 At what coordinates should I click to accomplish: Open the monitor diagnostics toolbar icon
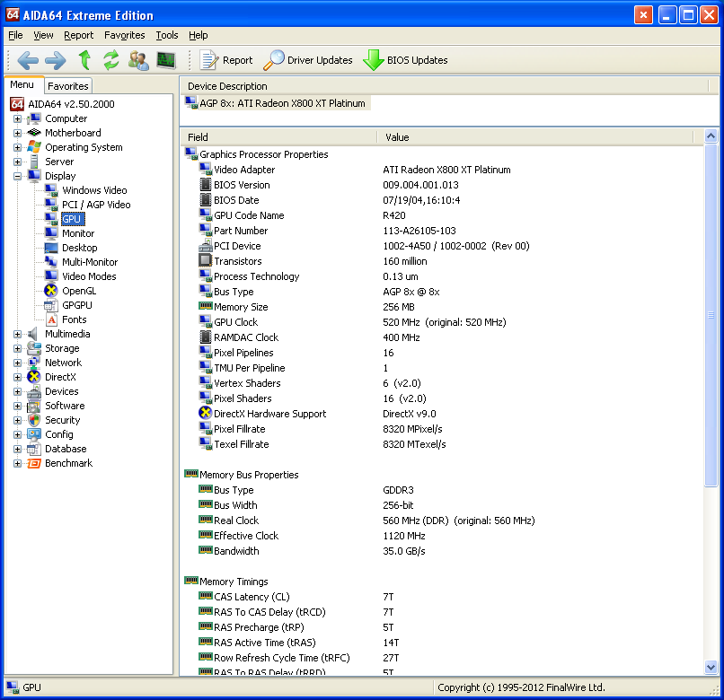click(166, 60)
